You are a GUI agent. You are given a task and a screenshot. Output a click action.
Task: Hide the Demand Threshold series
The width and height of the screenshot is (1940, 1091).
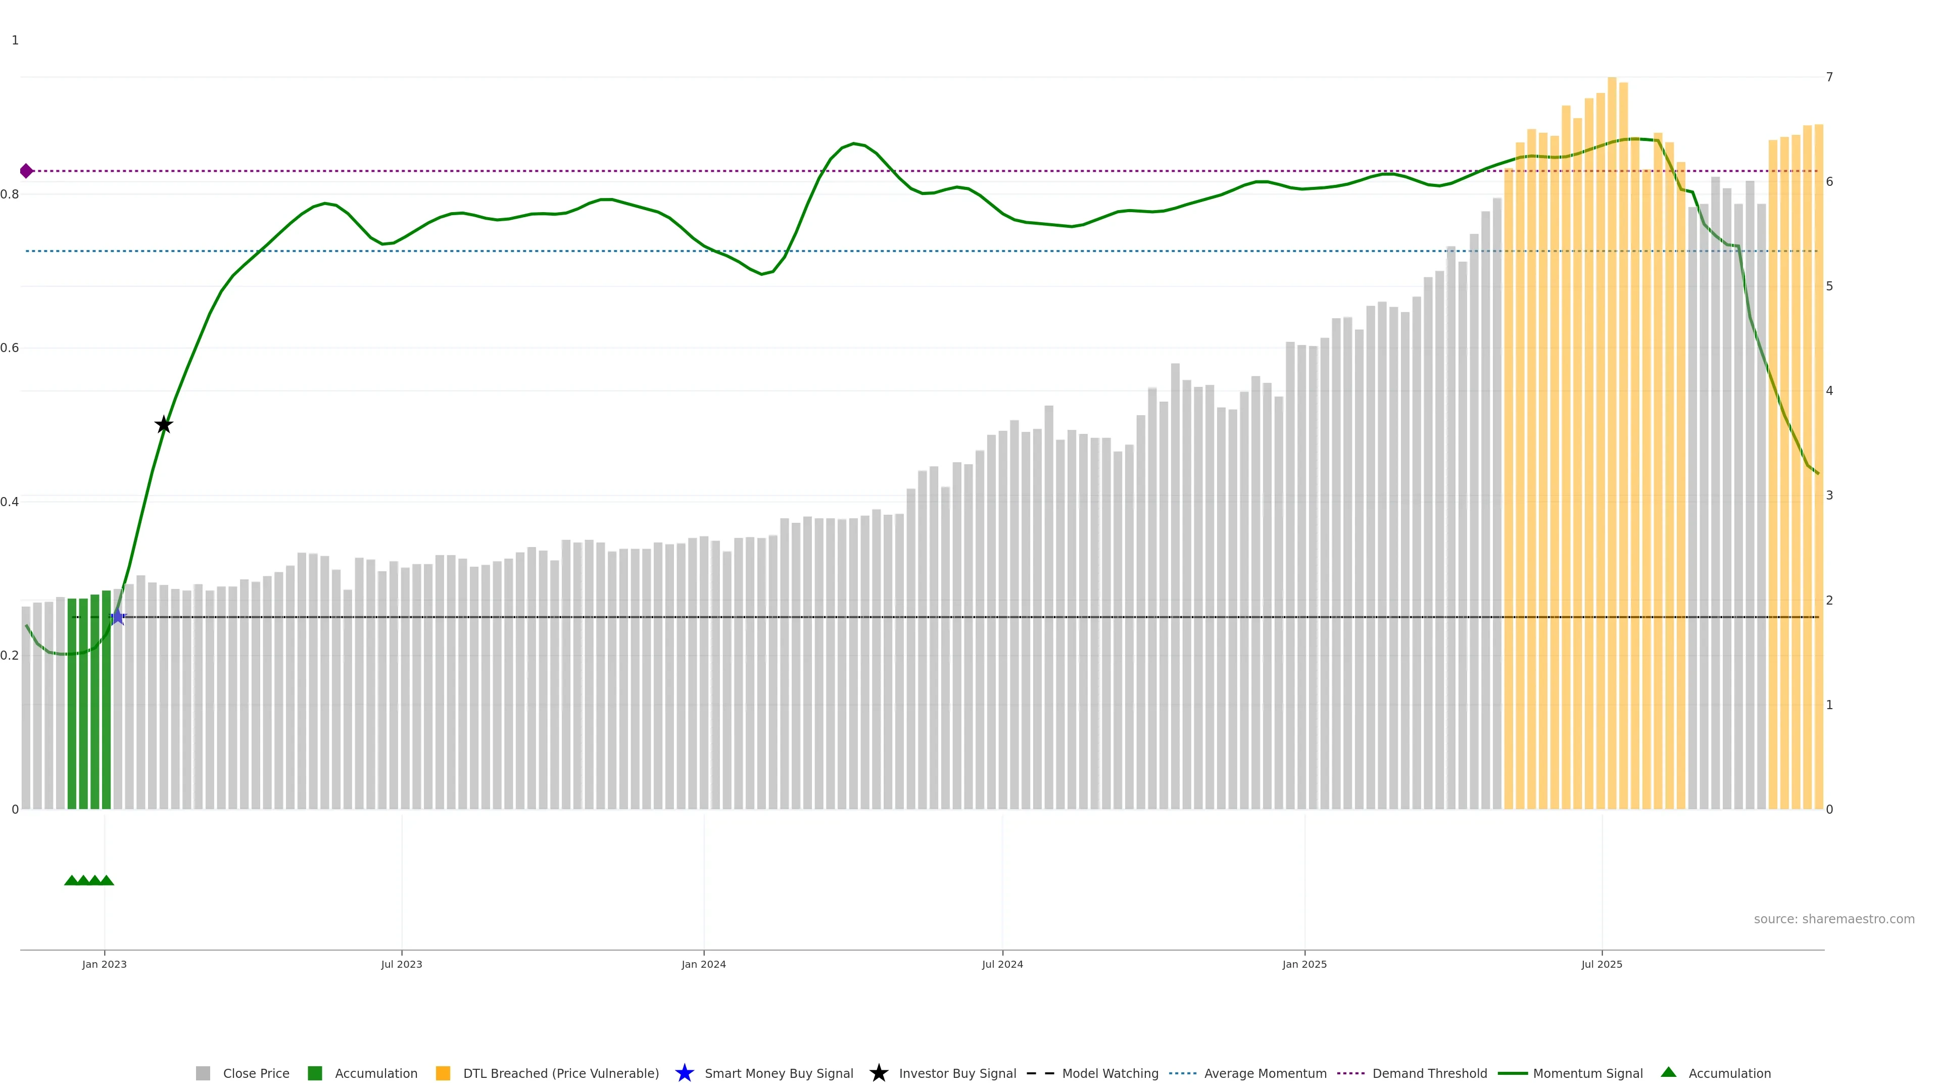pyautogui.click(x=1429, y=1073)
